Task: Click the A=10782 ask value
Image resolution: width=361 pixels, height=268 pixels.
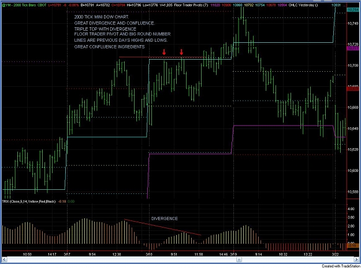Action: tap(102, 5)
